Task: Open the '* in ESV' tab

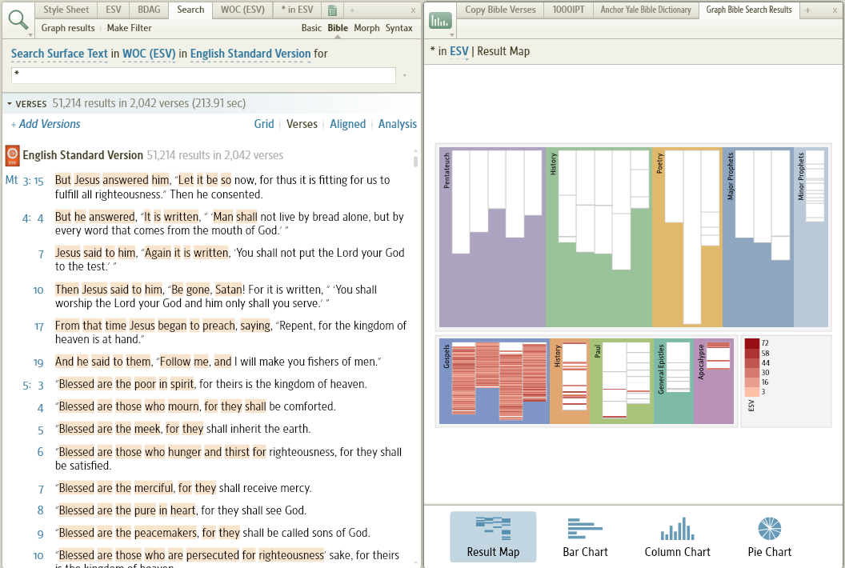Action: [x=297, y=10]
